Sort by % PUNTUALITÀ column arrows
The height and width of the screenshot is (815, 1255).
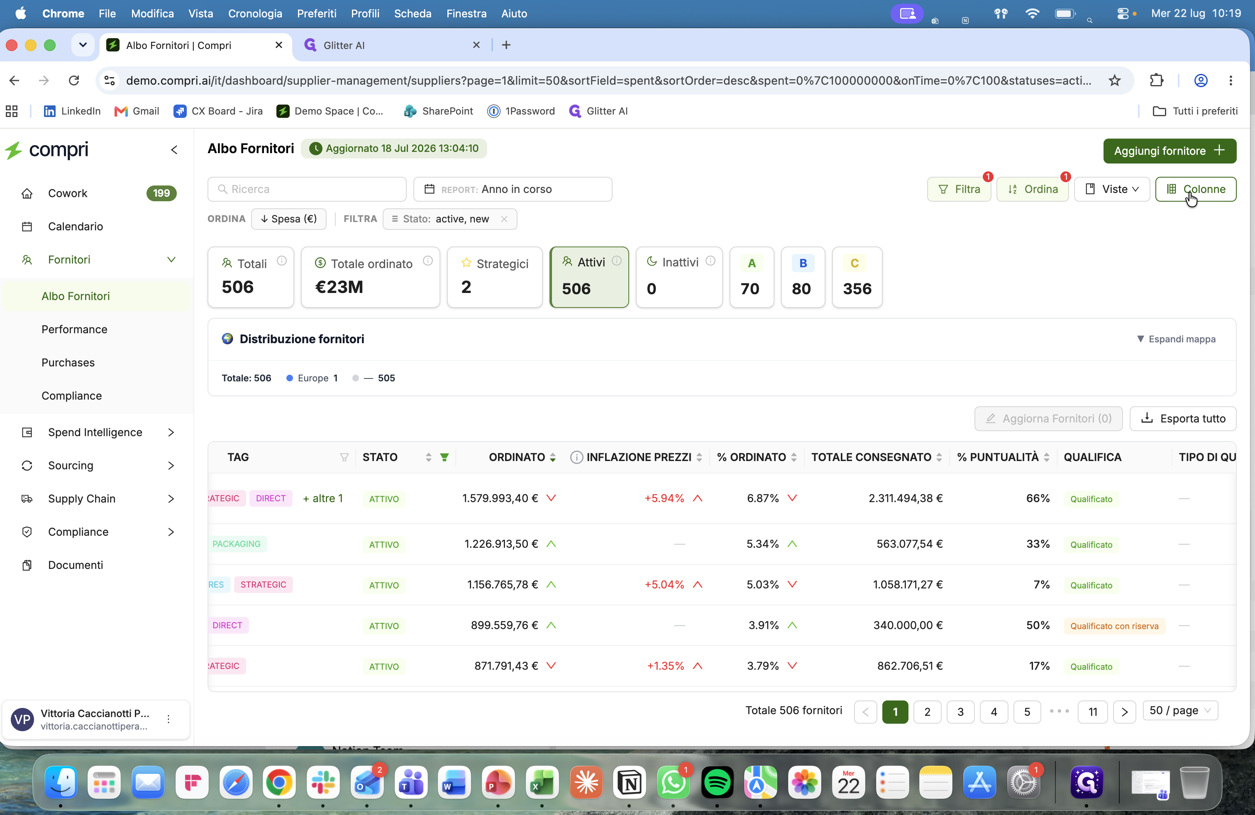(1047, 458)
